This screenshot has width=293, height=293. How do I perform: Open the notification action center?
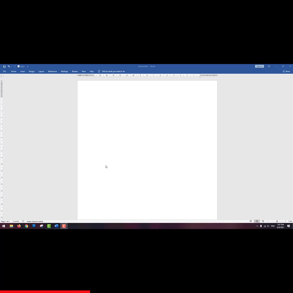click(288, 226)
